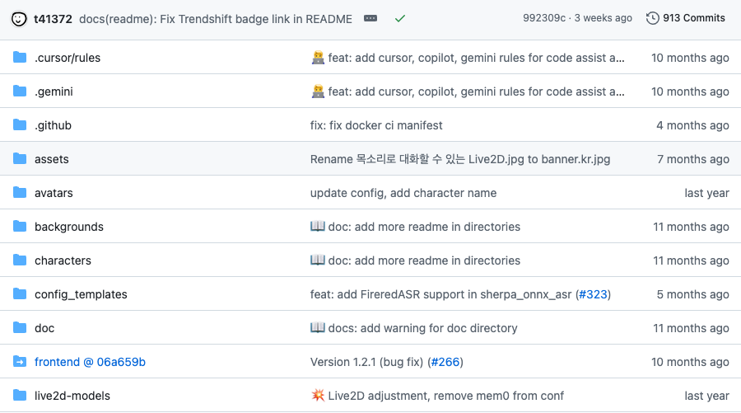Open the backgrounds directory
Image resolution: width=741 pixels, height=413 pixels.
click(x=69, y=227)
